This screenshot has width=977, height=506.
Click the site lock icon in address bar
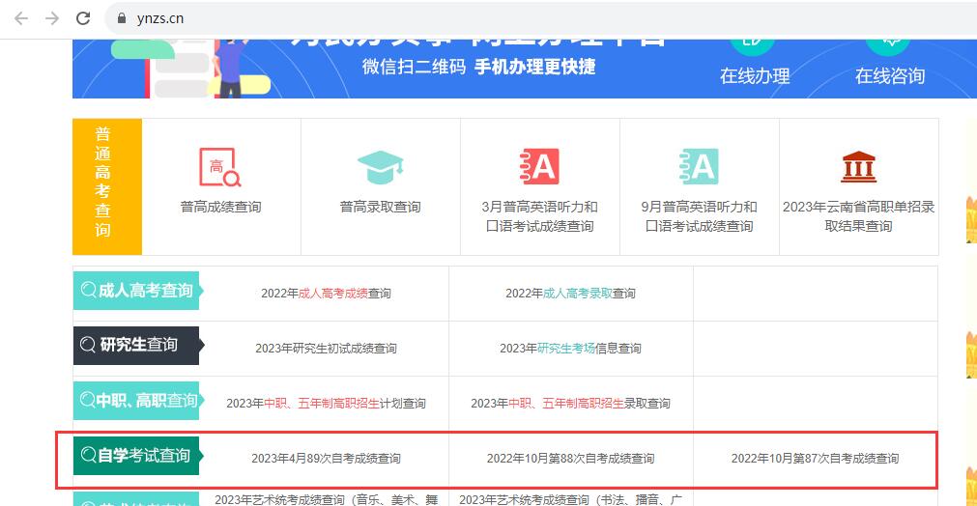tap(122, 18)
